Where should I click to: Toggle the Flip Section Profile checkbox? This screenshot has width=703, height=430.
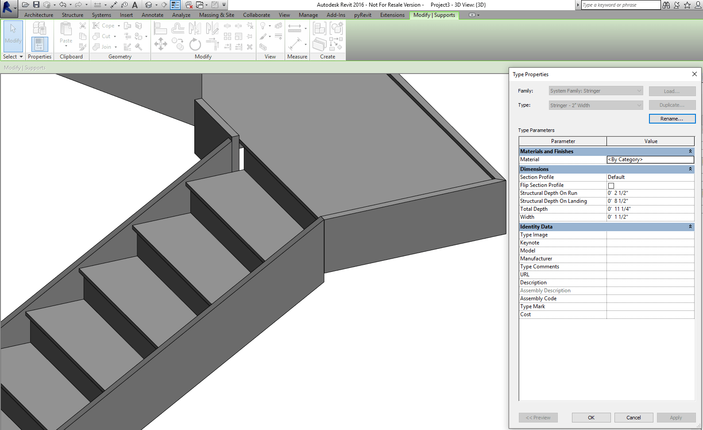point(611,186)
